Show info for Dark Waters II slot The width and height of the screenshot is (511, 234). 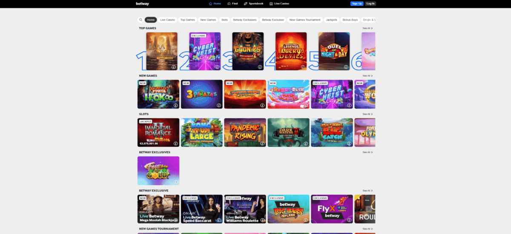(x=306, y=143)
